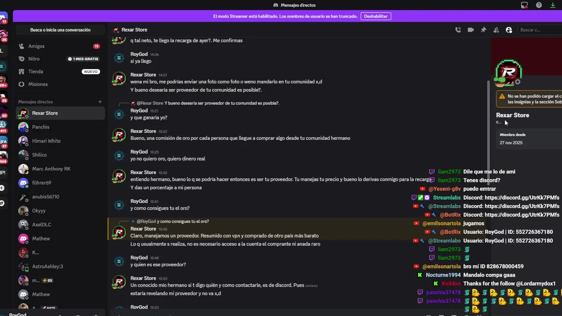The width and height of the screenshot is (562, 316).
Task: Create a new DM with the plus icon
Action: pyautogui.click(x=100, y=102)
